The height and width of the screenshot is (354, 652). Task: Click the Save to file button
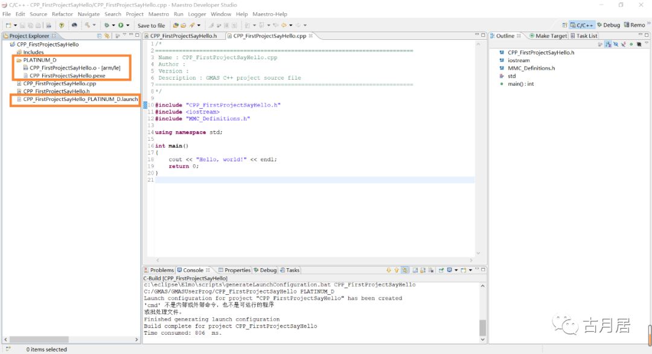point(152,25)
